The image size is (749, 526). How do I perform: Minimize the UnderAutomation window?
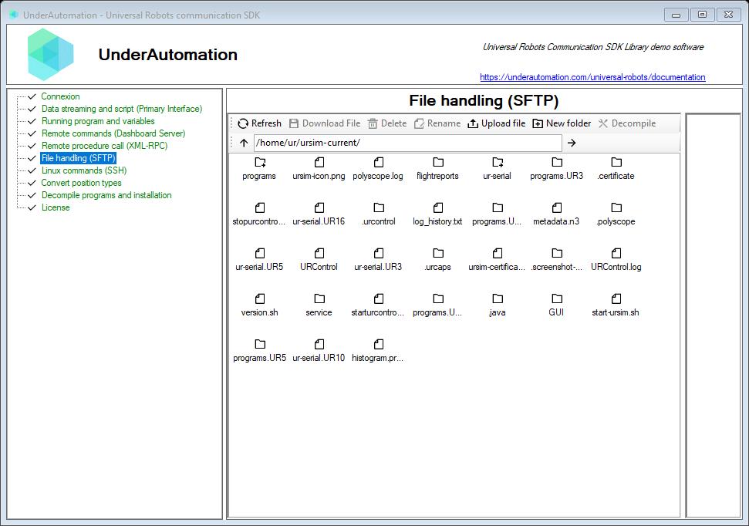click(676, 15)
